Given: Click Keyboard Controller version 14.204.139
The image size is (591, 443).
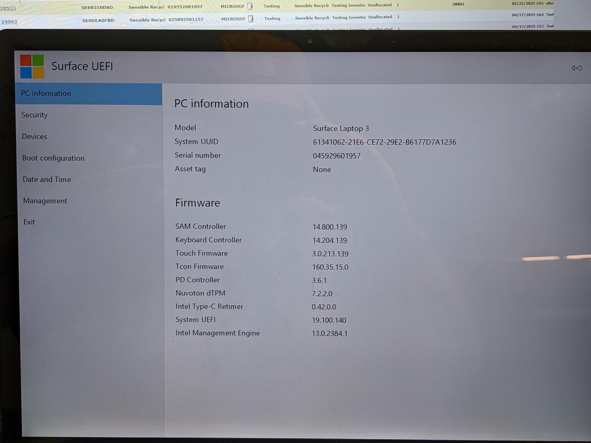Looking at the screenshot, I should [x=330, y=240].
